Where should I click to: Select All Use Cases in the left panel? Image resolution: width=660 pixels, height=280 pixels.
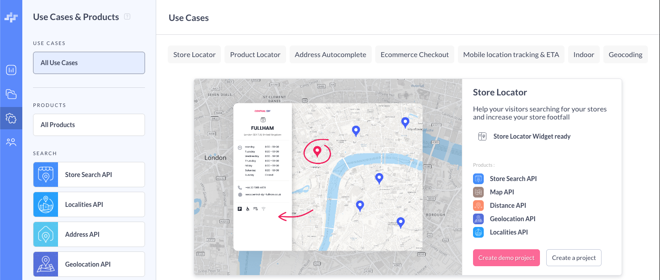click(89, 63)
